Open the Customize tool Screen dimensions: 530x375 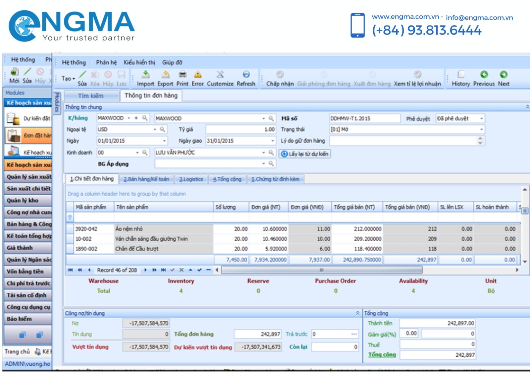220,74
